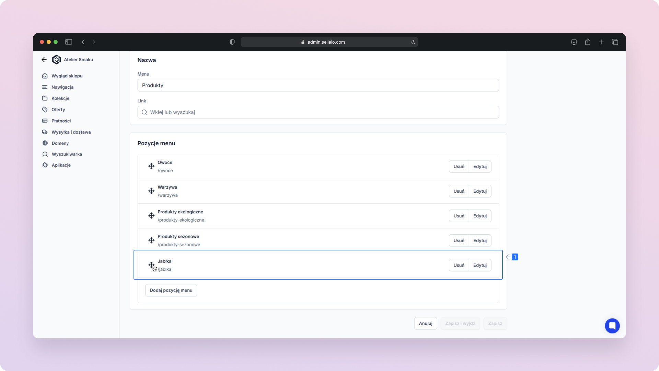Open the chat support bubble
The width and height of the screenshot is (659, 371).
[x=612, y=326]
